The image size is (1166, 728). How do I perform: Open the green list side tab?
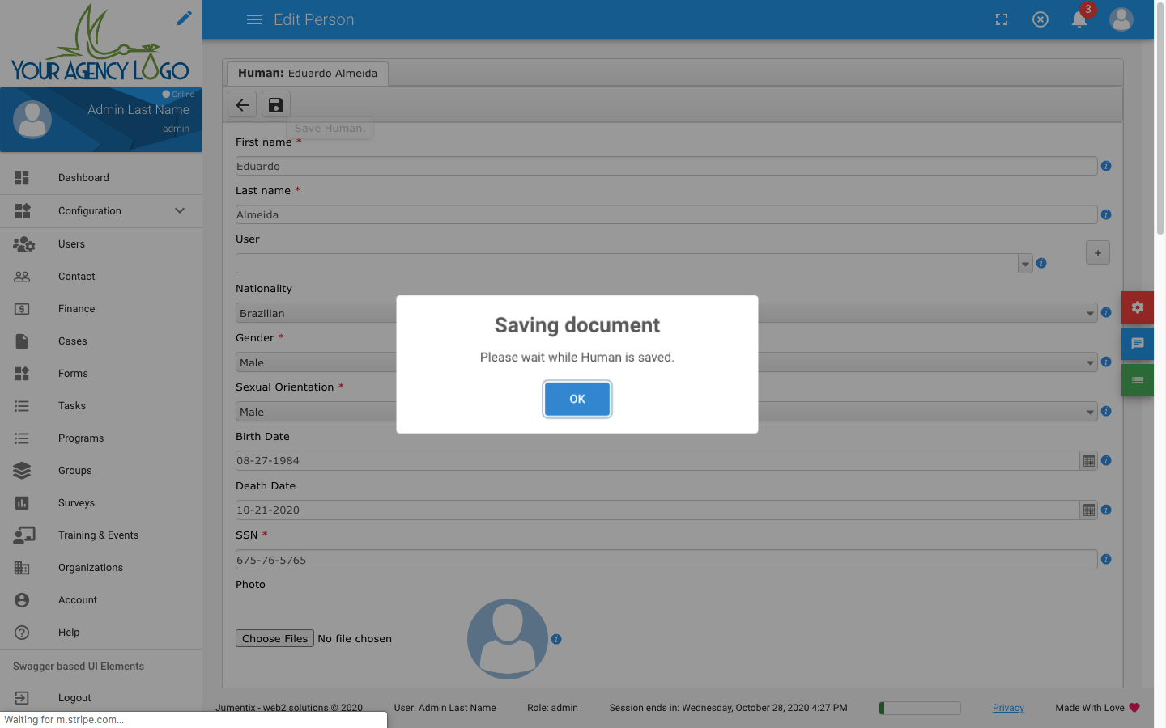1137,380
